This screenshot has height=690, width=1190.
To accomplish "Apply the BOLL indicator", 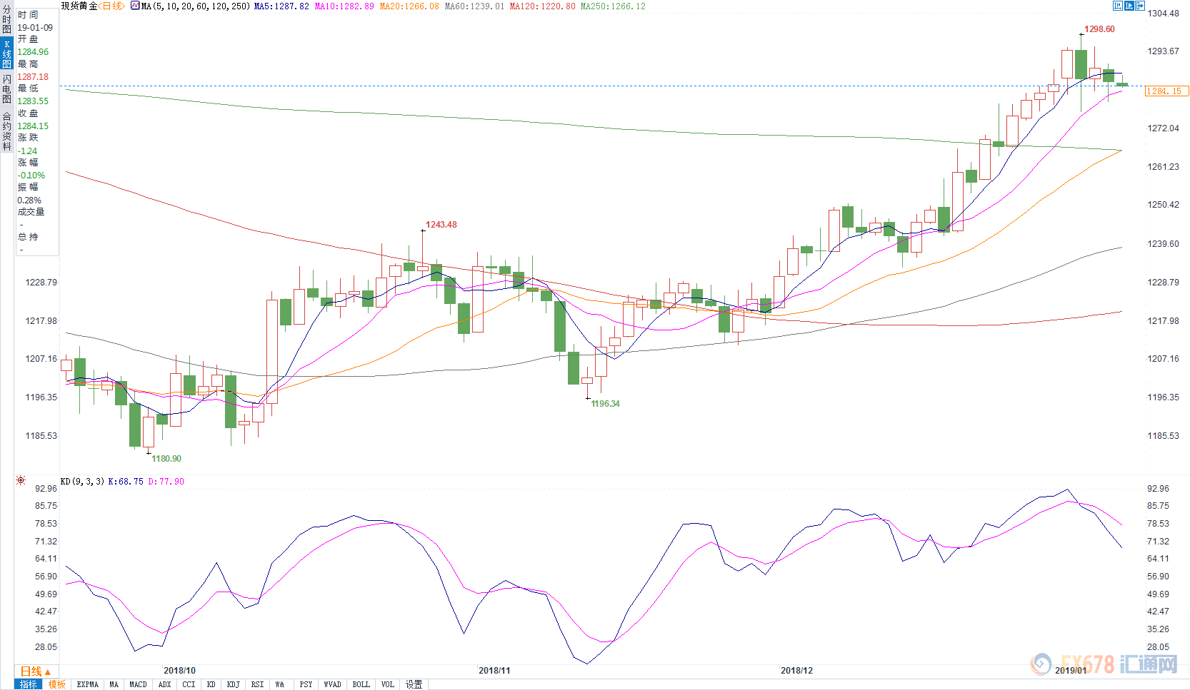I will point(361,684).
